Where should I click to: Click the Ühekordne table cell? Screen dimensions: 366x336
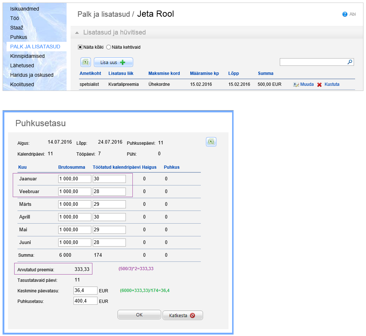coord(159,84)
